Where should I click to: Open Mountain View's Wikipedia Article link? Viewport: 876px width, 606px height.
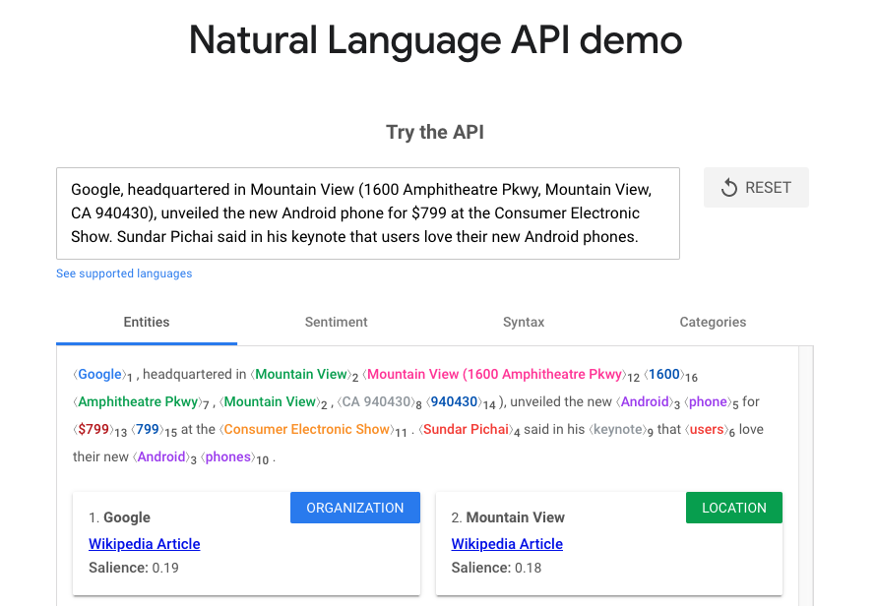pos(507,544)
